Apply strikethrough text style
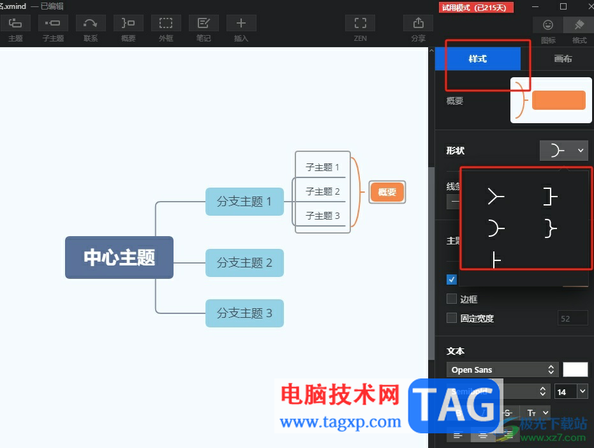594x448 pixels. click(x=508, y=413)
